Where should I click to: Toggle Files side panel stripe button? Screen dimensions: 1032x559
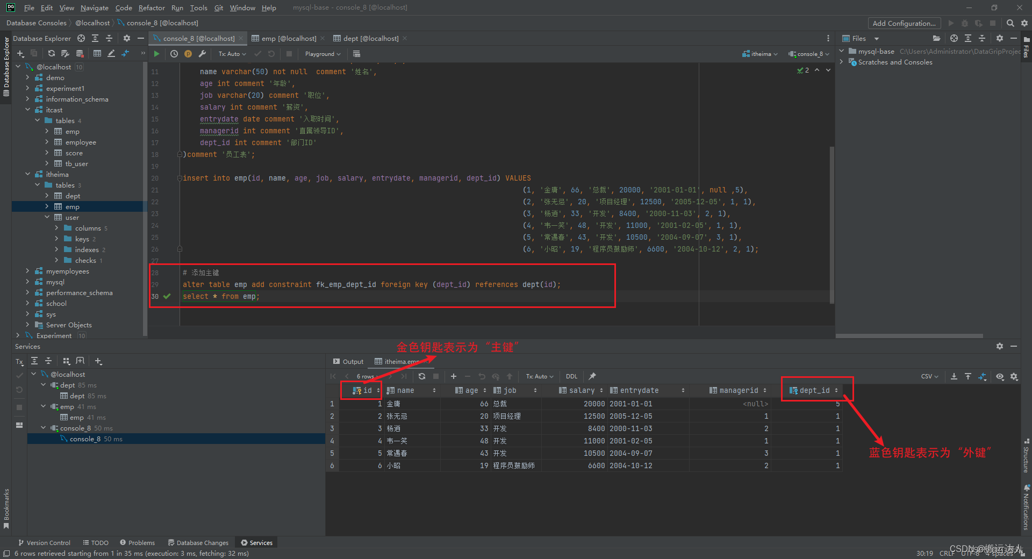1026,47
